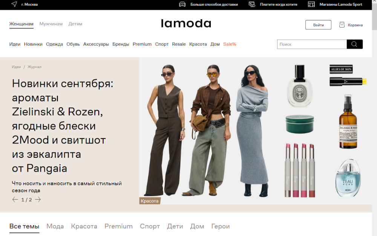Viewport: 377px width, 236px height.
Task: Click the magnifier search button
Action: tap(354, 44)
